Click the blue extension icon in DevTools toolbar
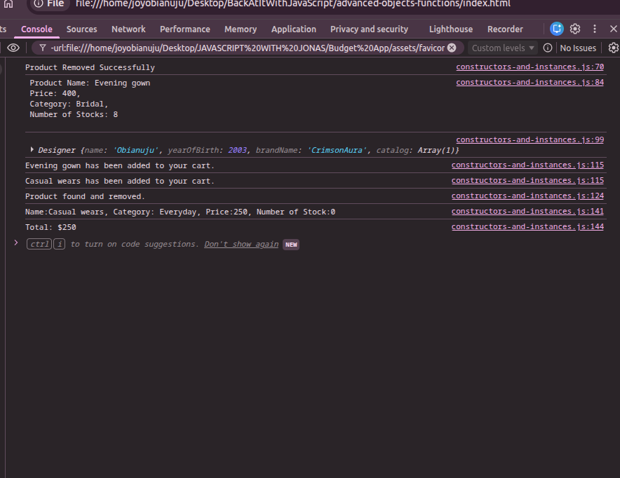This screenshot has width=620, height=478. (556, 29)
